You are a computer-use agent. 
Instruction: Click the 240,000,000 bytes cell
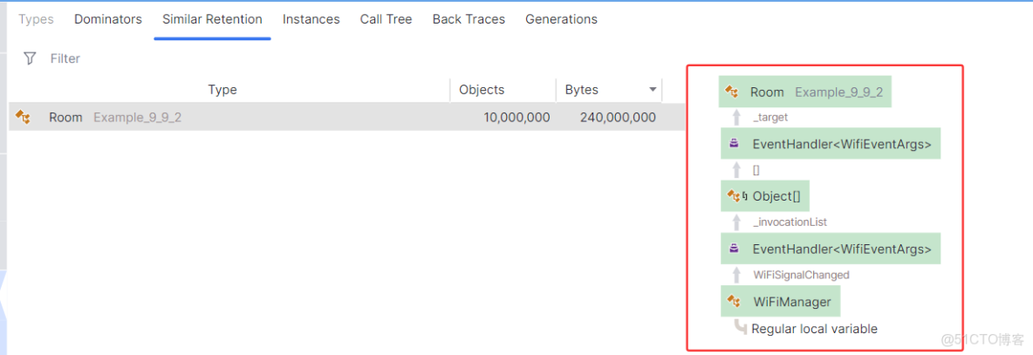tap(618, 117)
